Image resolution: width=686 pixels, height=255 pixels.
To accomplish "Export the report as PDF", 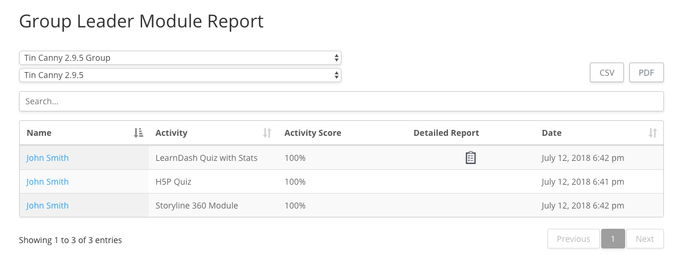I will (647, 73).
